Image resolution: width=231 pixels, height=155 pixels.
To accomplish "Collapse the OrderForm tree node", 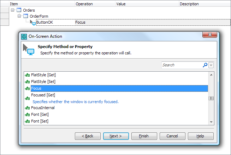I will (x=19, y=16).
